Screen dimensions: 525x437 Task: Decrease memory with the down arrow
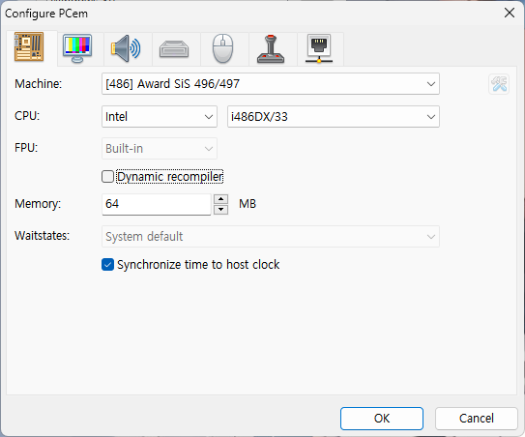(221, 210)
